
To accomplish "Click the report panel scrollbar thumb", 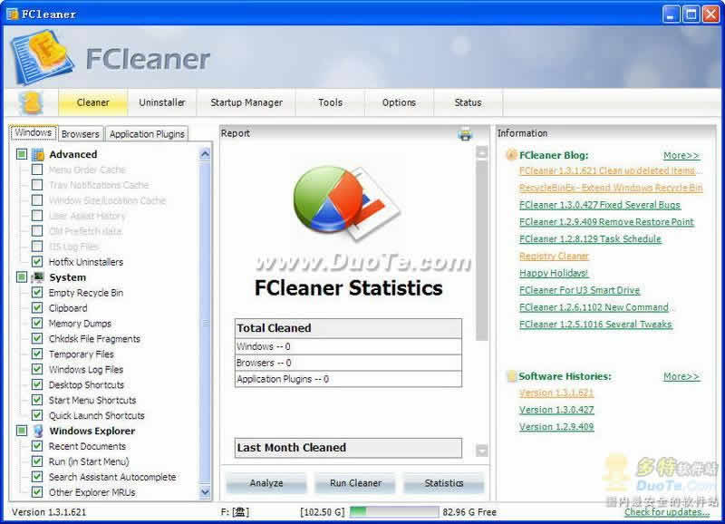I will [x=482, y=250].
